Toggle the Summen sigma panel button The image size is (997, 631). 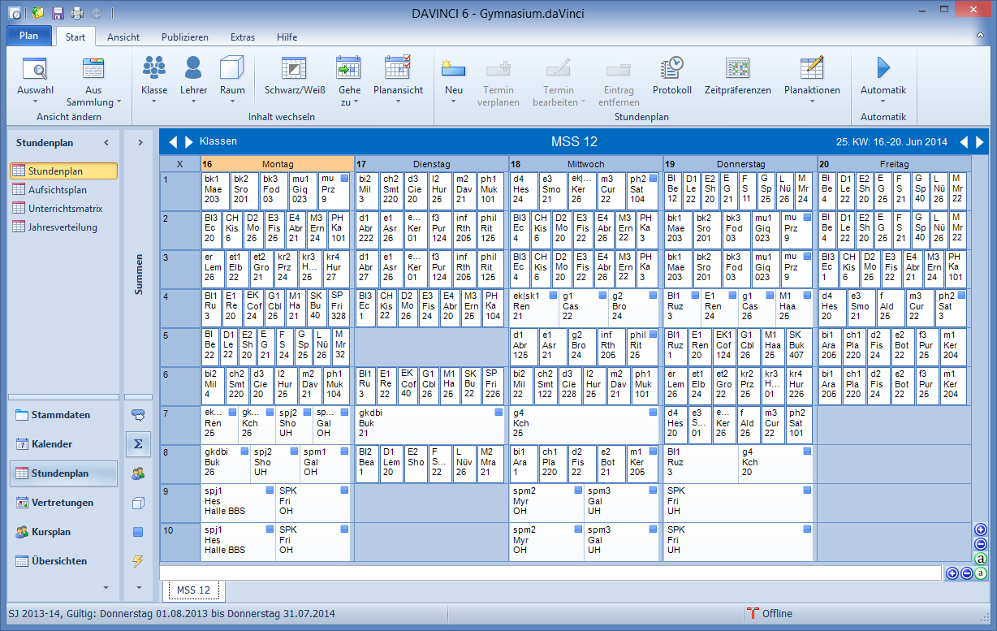tap(138, 444)
